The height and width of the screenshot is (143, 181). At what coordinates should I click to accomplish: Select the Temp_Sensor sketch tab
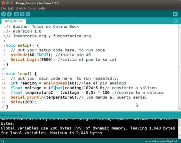14,21
